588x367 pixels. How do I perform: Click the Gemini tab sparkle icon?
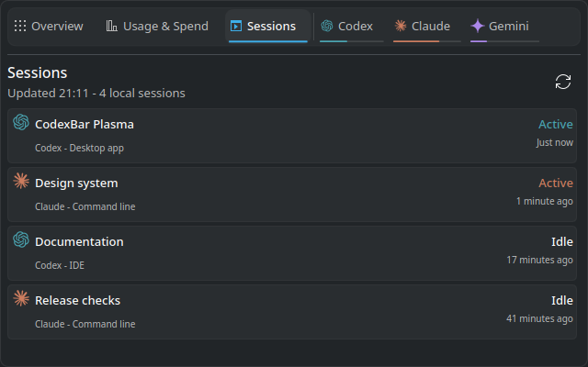point(478,26)
